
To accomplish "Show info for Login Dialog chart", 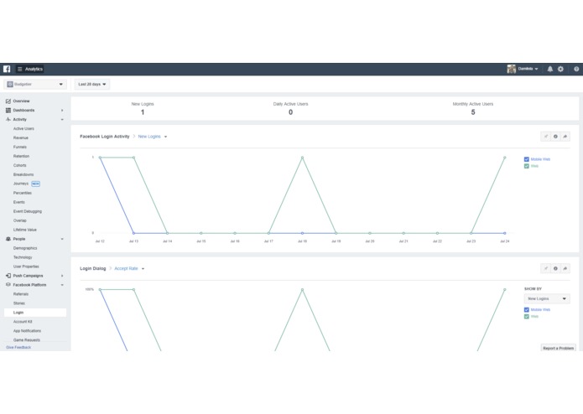I will [555, 268].
